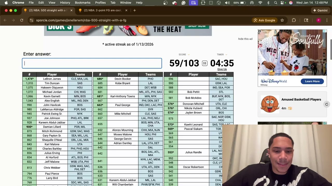This screenshot has width=332, height=186.
Task: Click the hide this ad link
Action: tap(245, 39)
